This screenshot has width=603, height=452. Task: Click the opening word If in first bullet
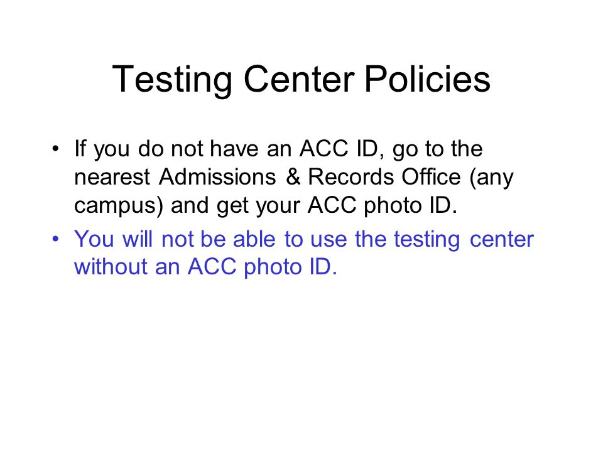coord(80,148)
